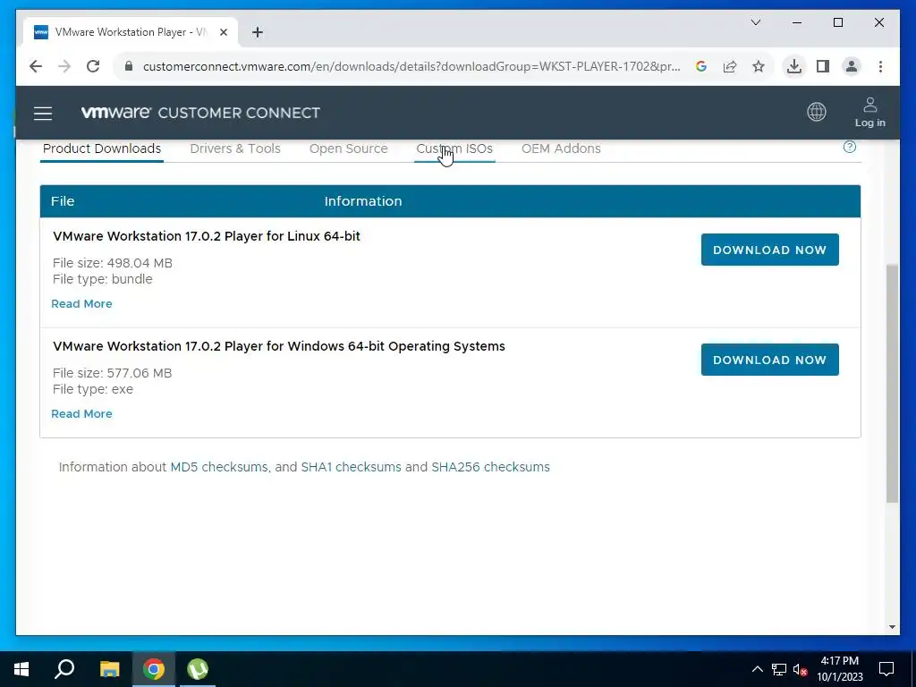Switch to the Open Source tab

[348, 148]
